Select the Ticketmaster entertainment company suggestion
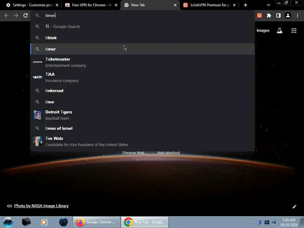The height and width of the screenshot is (228, 304). tap(142, 62)
